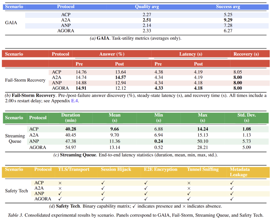Select the "Std. Dev. (s)" column header

[x=247, y=118]
